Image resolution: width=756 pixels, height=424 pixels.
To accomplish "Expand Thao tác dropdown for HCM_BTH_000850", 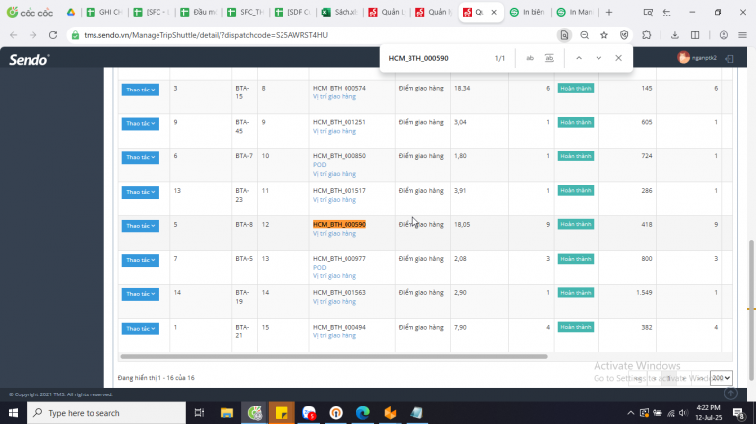I will (141, 157).
